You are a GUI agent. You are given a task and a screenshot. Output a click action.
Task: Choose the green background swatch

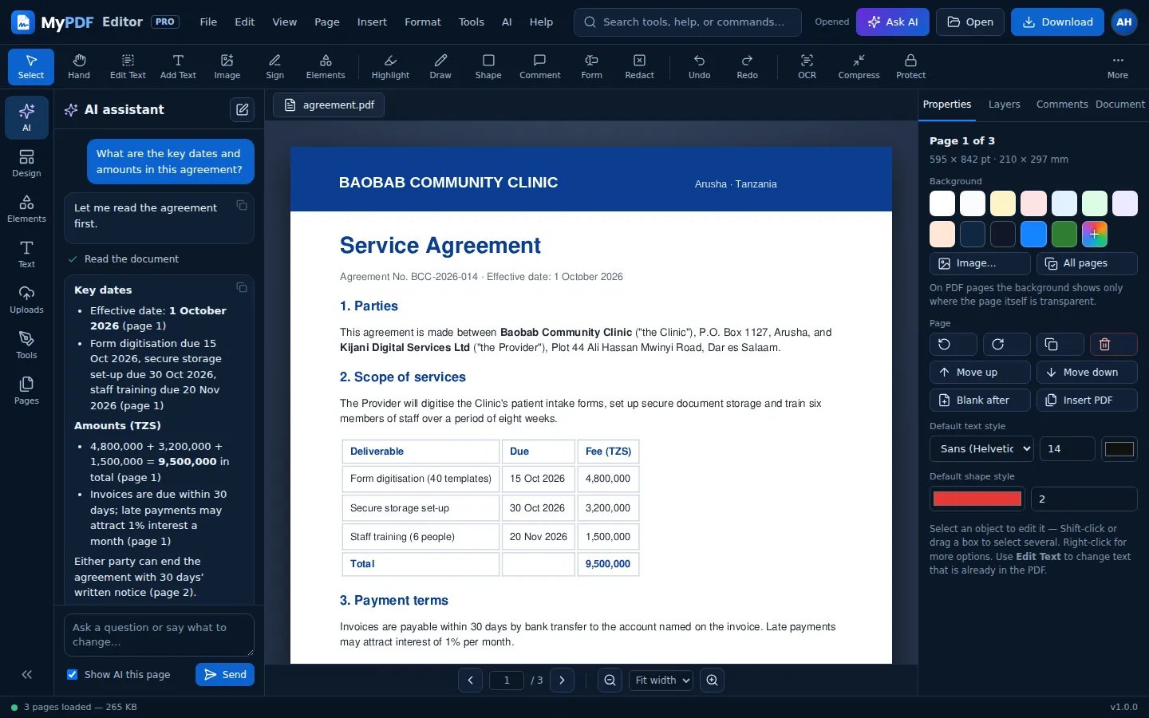pos(1064,235)
